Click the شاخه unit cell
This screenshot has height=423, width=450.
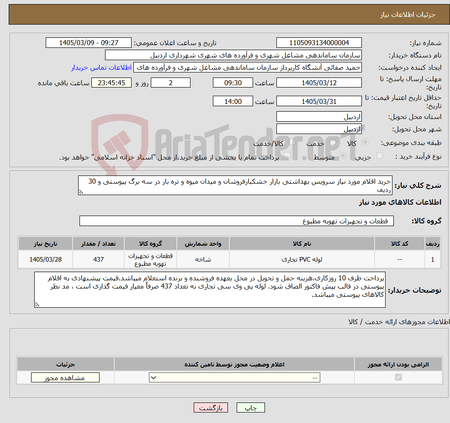click(203, 259)
